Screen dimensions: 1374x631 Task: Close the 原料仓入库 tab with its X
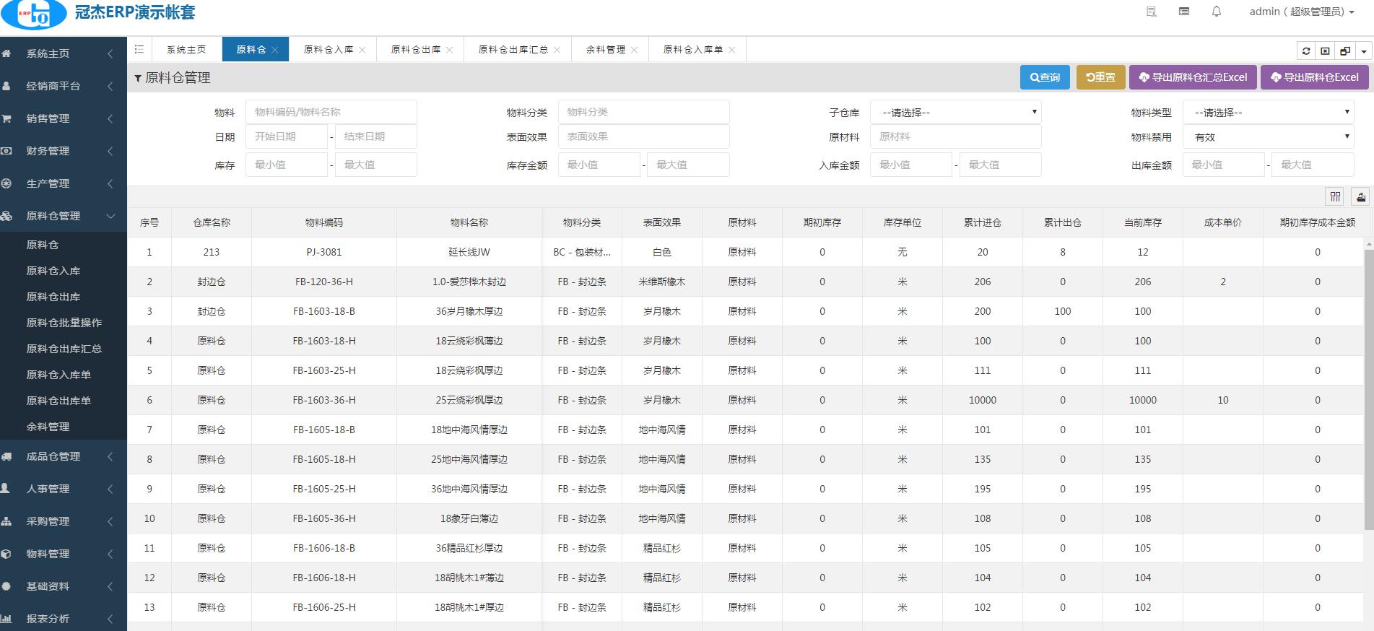tap(362, 50)
